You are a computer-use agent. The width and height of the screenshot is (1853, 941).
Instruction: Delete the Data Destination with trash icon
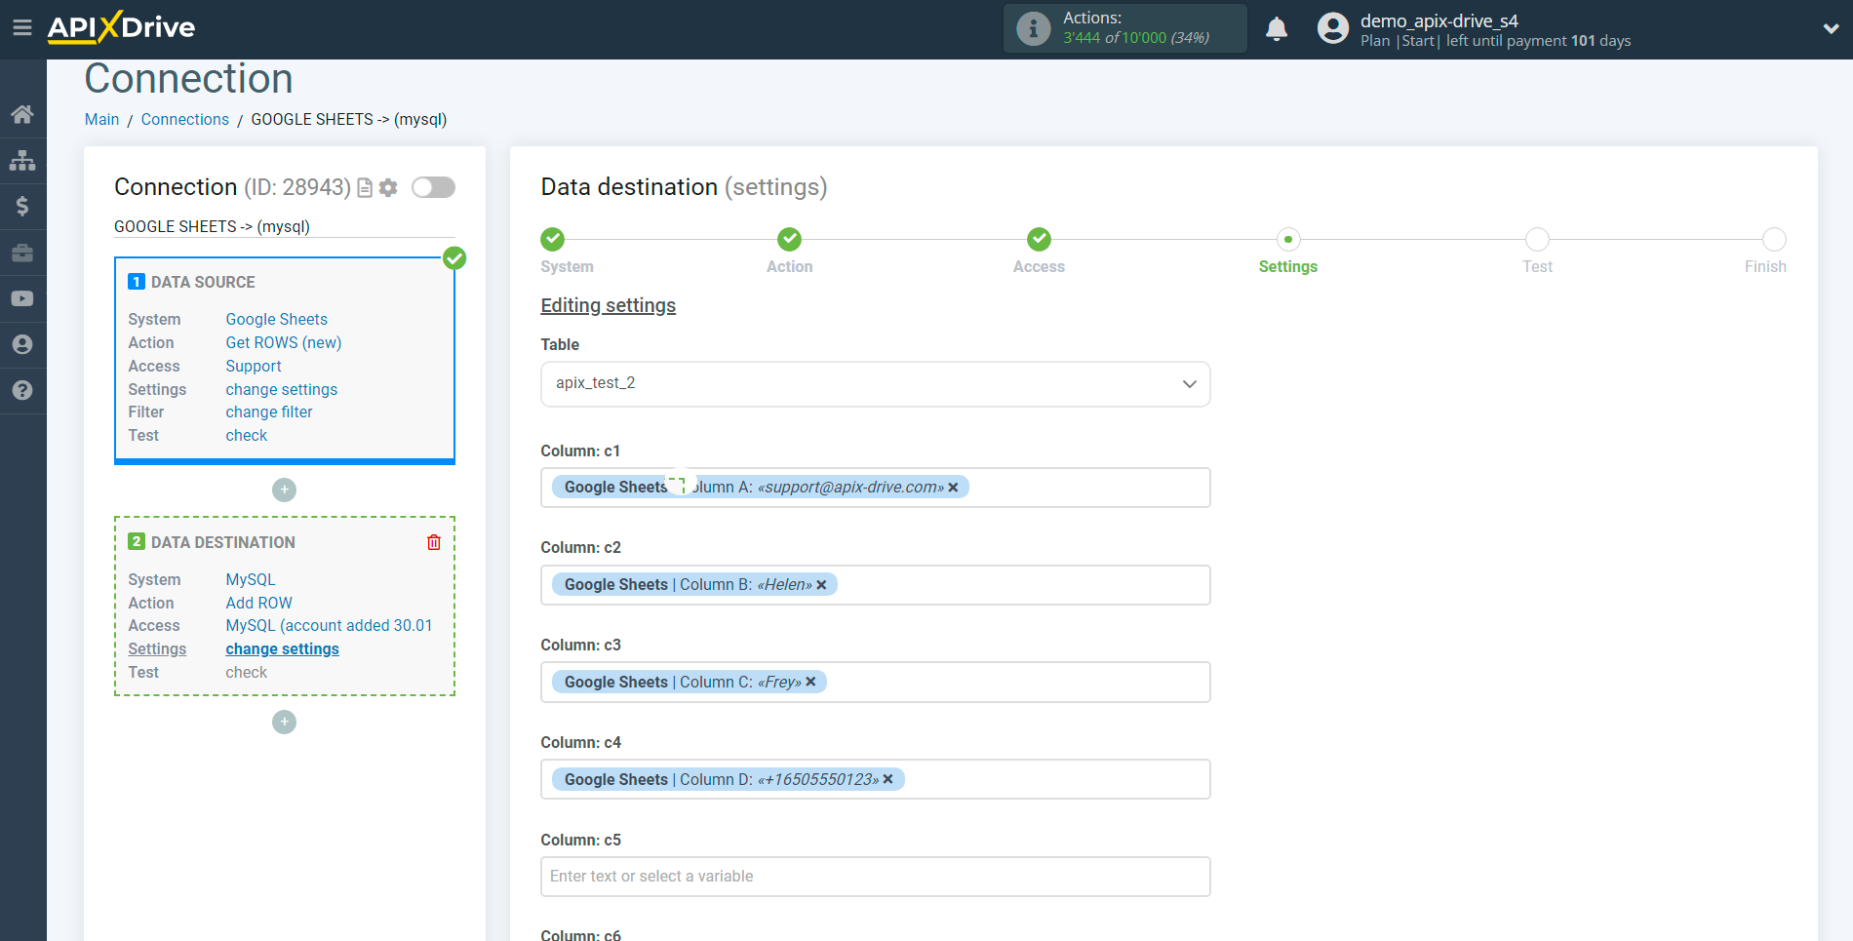(434, 542)
